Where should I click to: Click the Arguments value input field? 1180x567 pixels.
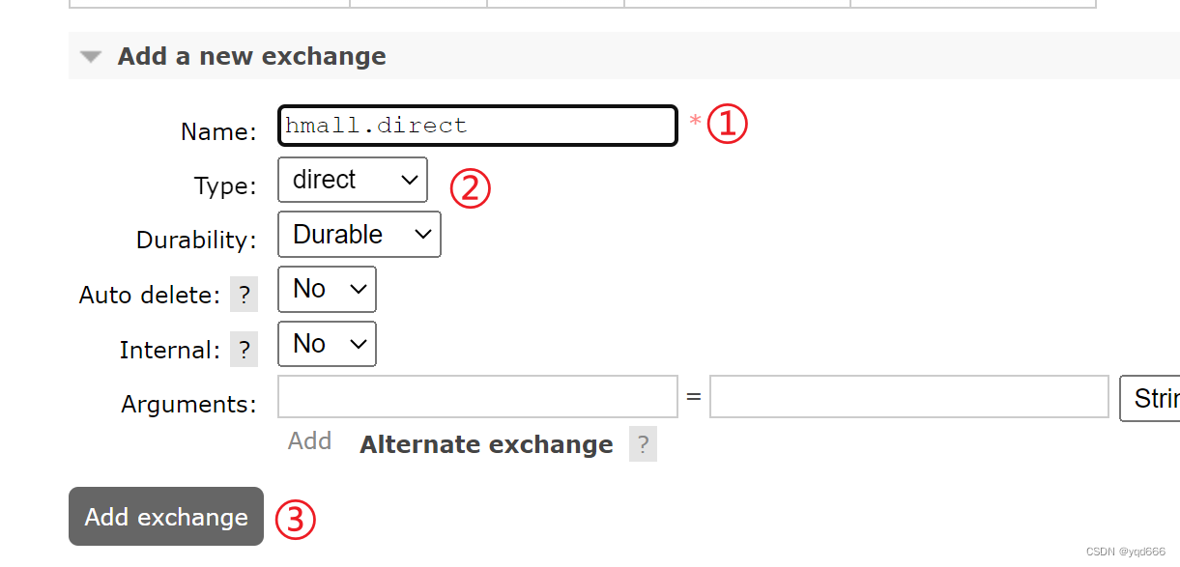pos(908,397)
